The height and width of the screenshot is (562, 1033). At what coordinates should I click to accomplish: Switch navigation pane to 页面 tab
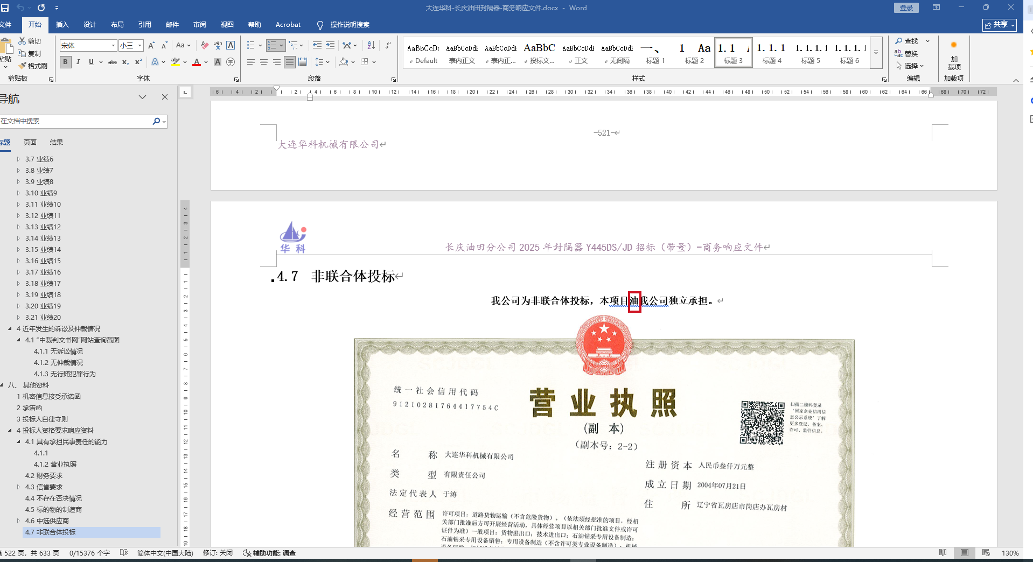pyautogui.click(x=30, y=142)
